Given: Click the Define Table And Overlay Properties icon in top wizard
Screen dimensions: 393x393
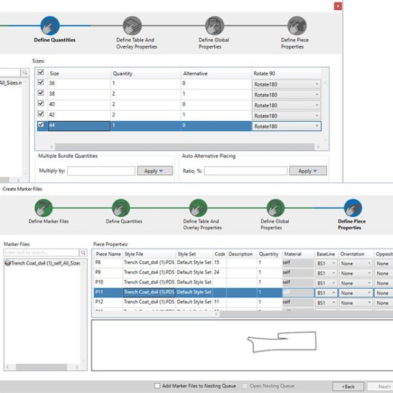Looking at the screenshot, I should 132,26.
